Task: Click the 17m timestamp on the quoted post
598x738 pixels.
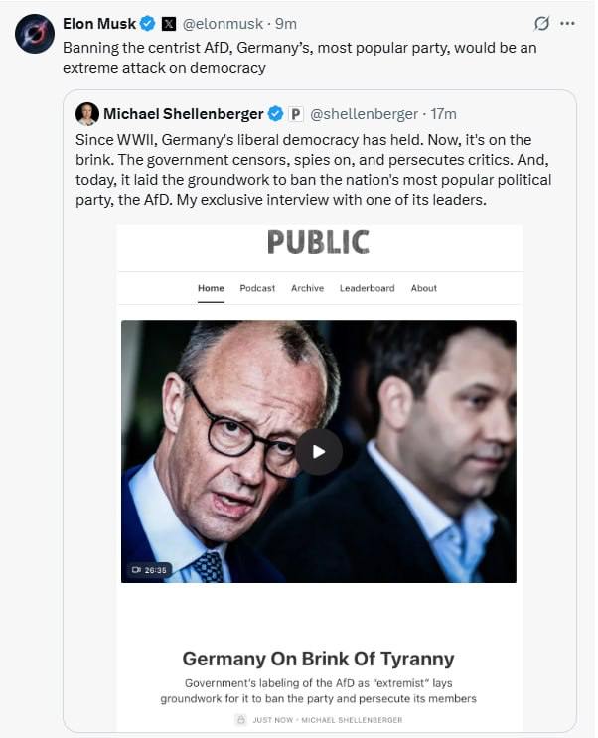Action: point(443,114)
